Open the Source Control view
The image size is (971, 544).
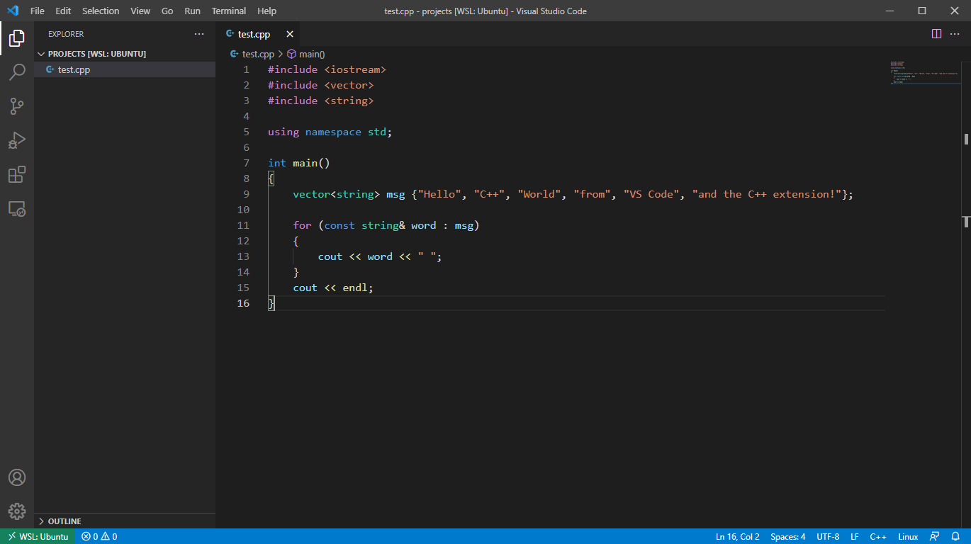pos(17,106)
